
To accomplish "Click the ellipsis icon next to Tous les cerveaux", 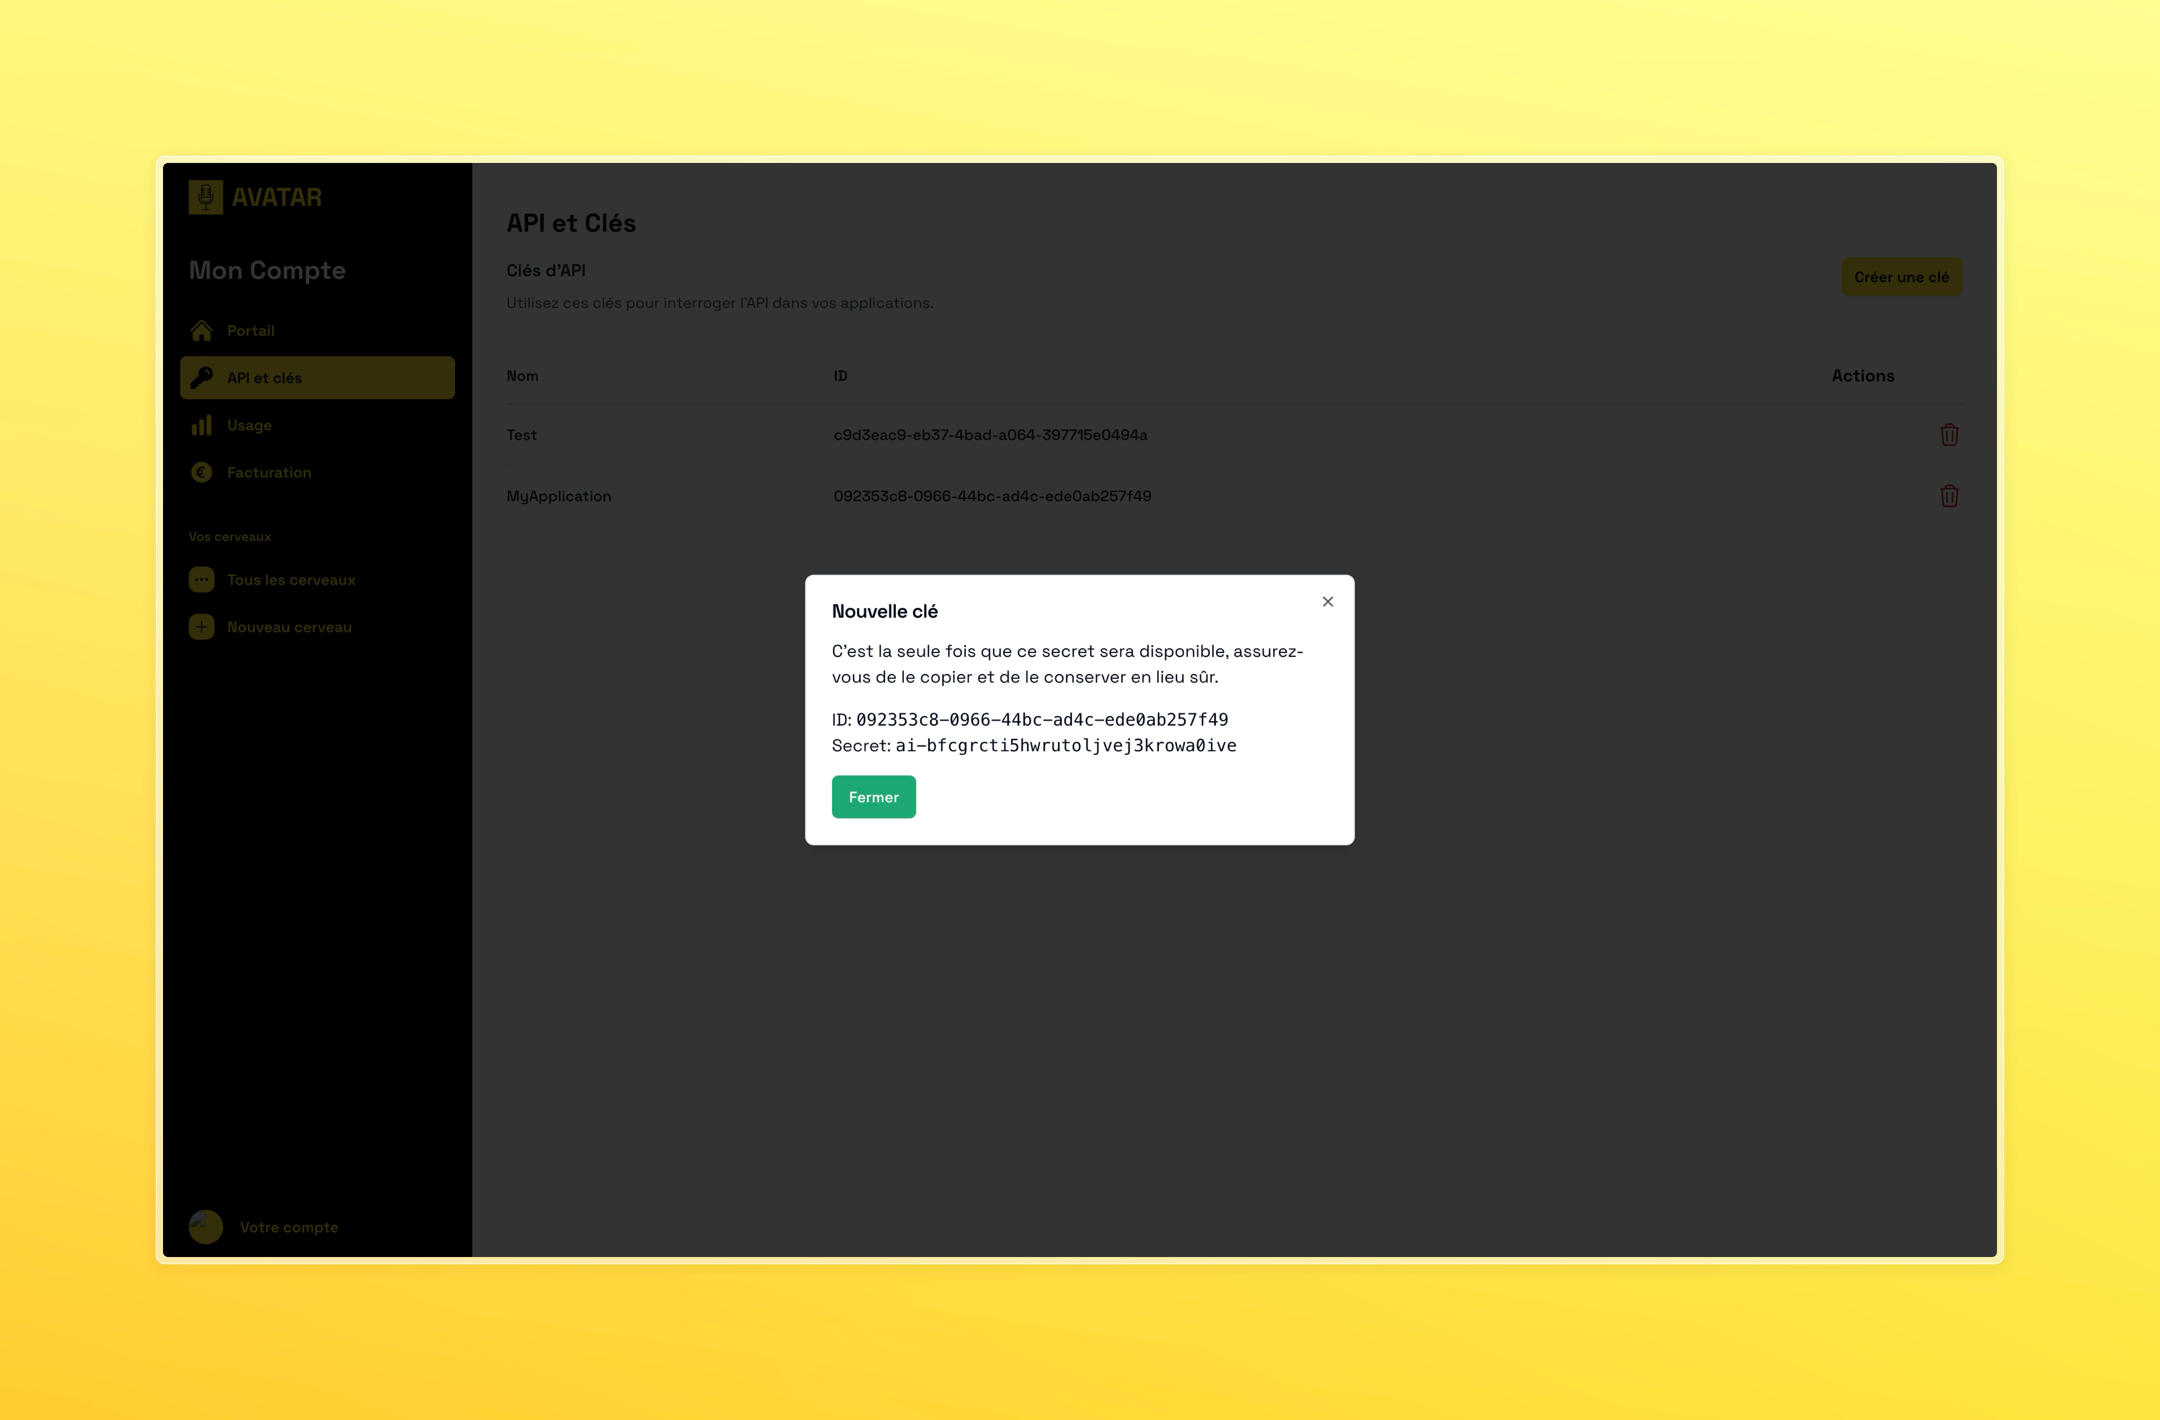I will point(202,579).
